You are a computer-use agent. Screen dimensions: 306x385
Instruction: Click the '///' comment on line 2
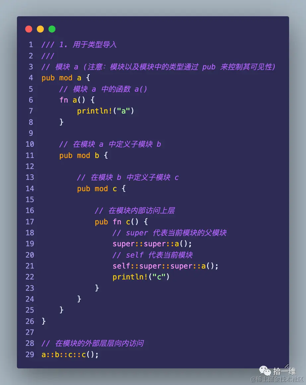point(48,56)
